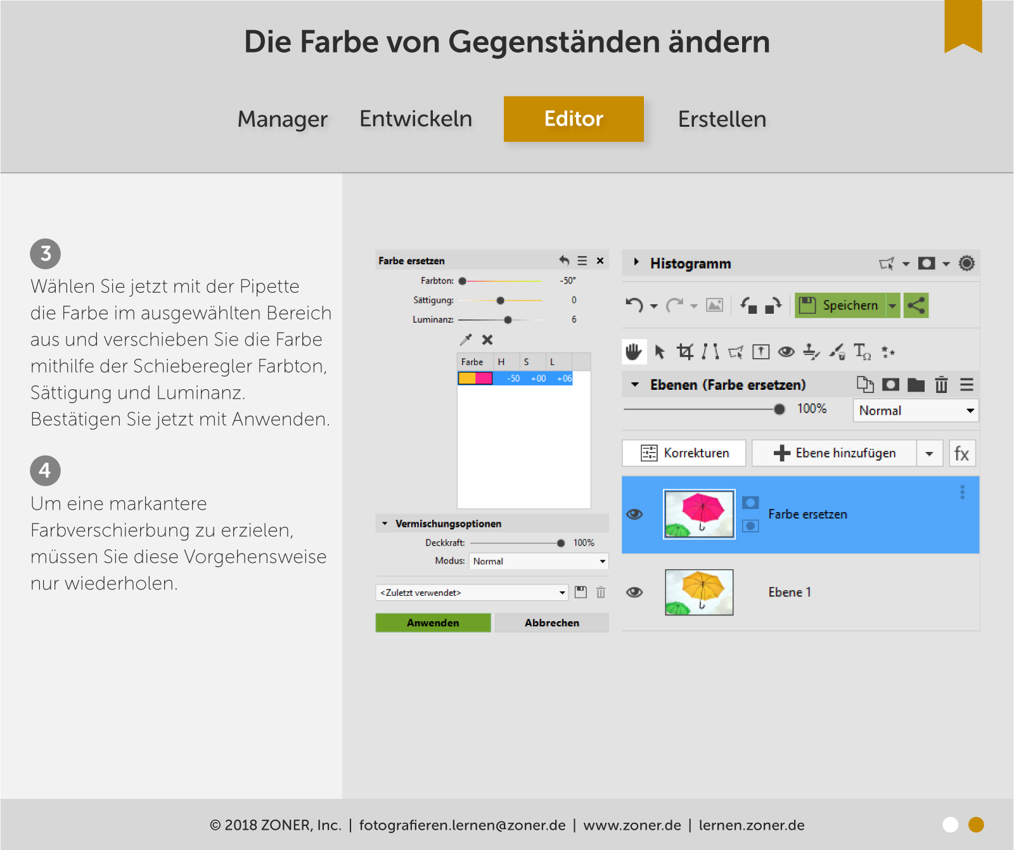This screenshot has width=1014, height=850.
Task: Select the crop tool
Action: (684, 351)
